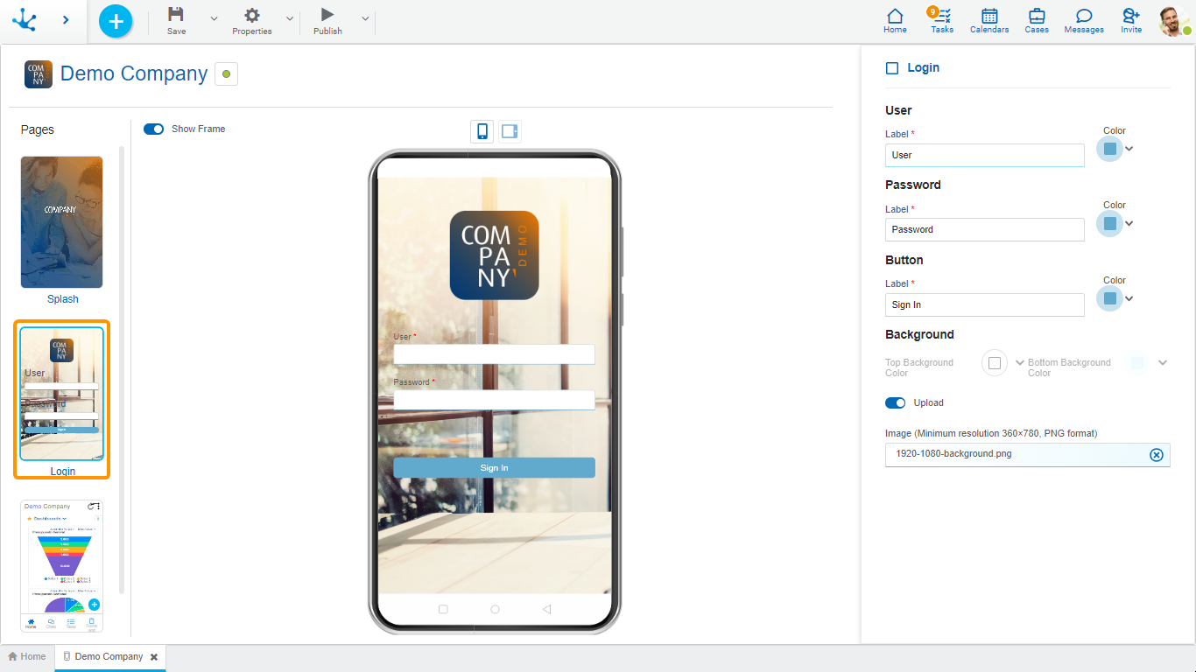Image resolution: width=1196 pixels, height=672 pixels.
Task: Click the Password field in phone preview
Action: [x=494, y=400]
